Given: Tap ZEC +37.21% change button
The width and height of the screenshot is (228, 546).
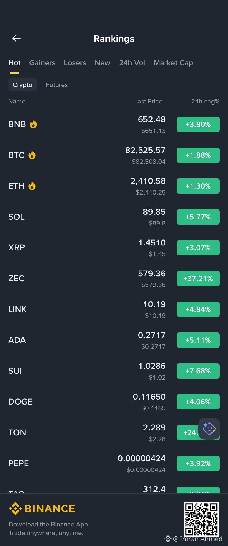Looking at the screenshot, I should [x=198, y=279].
